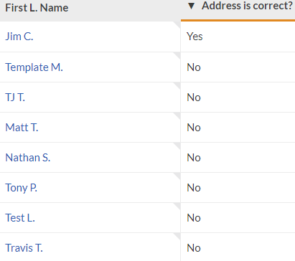This screenshot has height=261, width=295.
Task: Open the Tony P. record link
Action: point(21,188)
